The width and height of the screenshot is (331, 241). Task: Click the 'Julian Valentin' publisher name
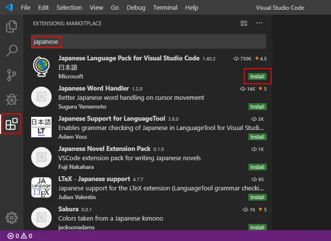pyautogui.click(x=77, y=197)
